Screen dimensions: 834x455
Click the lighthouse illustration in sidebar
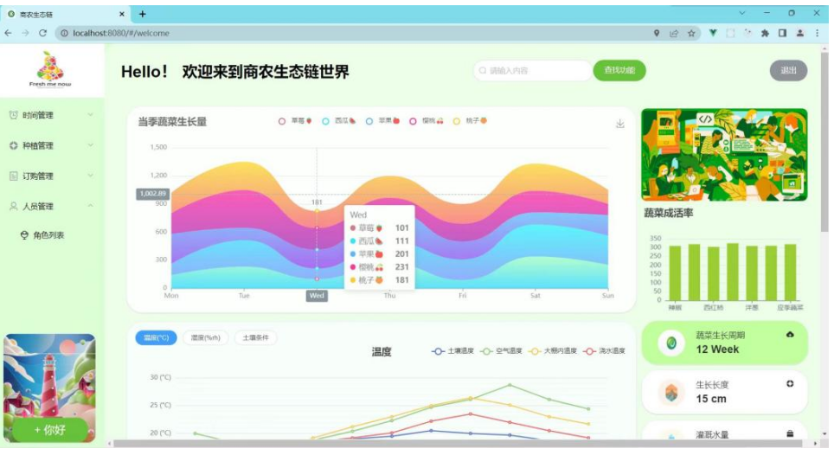[x=50, y=388]
